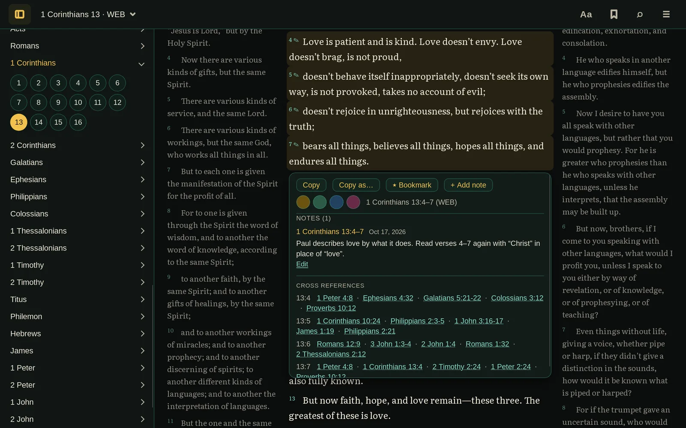Image resolution: width=686 pixels, height=428 pixels.
Task: Open the Philippians 2:3-5 cross reference
Action: tap(417, 321)
